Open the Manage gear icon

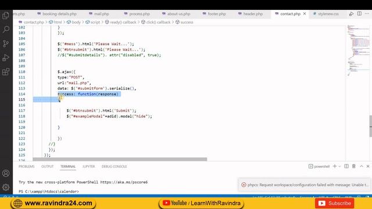tap(6, 187)
